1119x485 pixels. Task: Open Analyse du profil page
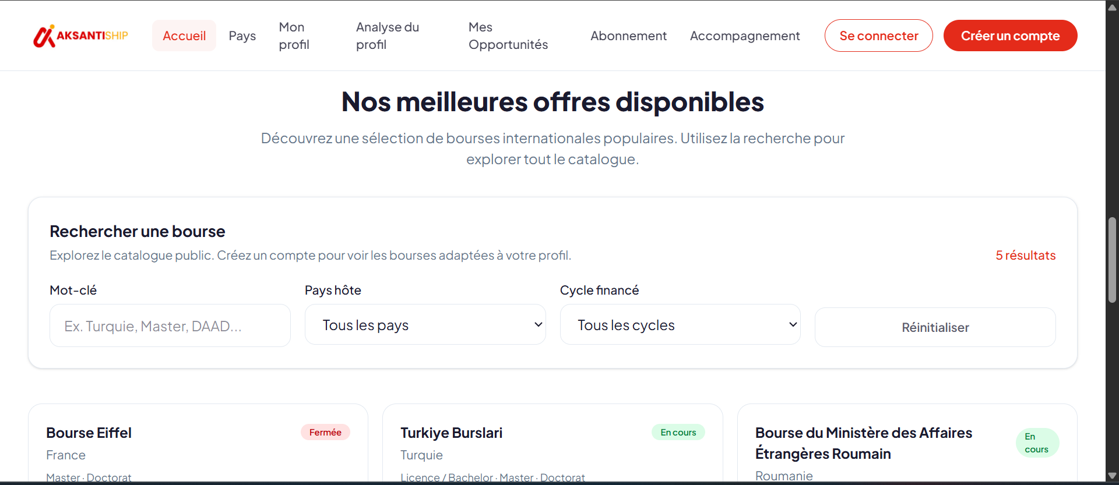coord(388,36)
